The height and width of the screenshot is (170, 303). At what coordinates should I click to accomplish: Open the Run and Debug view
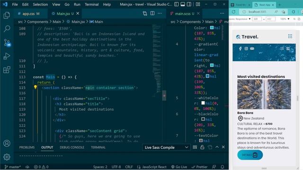coord(7,56)
